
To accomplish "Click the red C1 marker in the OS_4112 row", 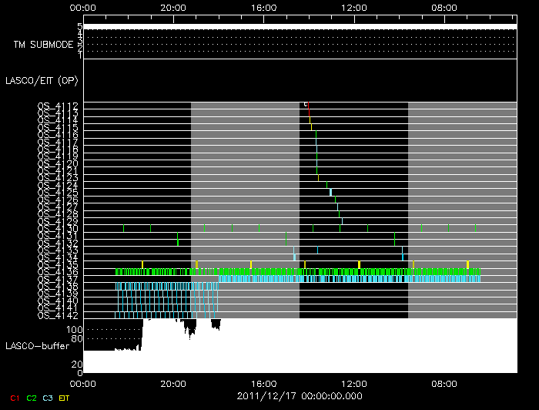I will click(309, 106).
